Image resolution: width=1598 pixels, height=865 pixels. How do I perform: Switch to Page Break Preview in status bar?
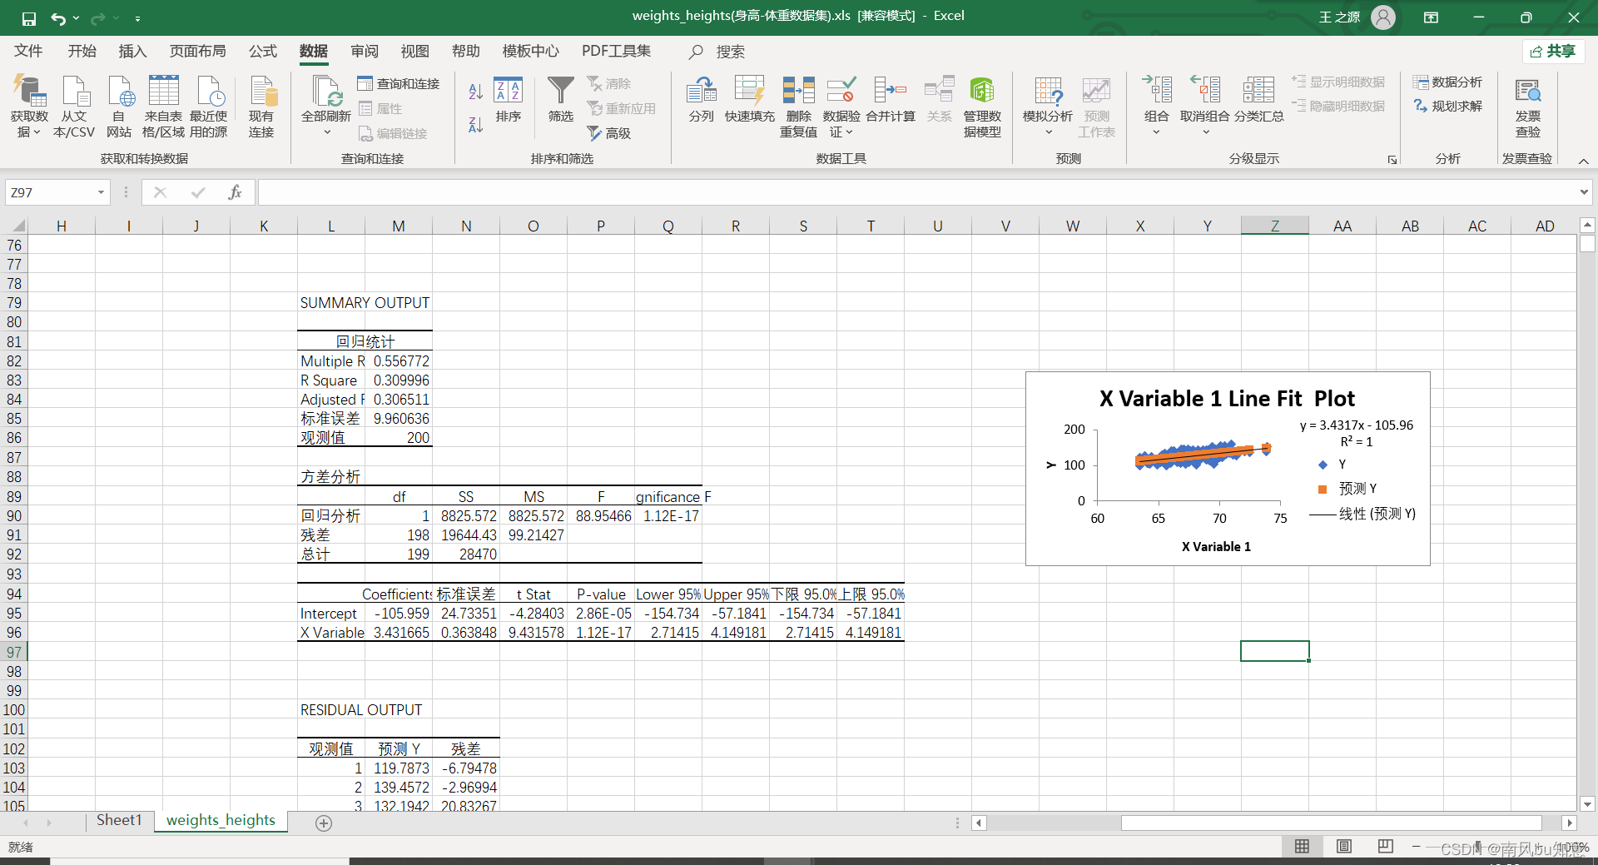pyautogui.click(x=1386, y=847)
